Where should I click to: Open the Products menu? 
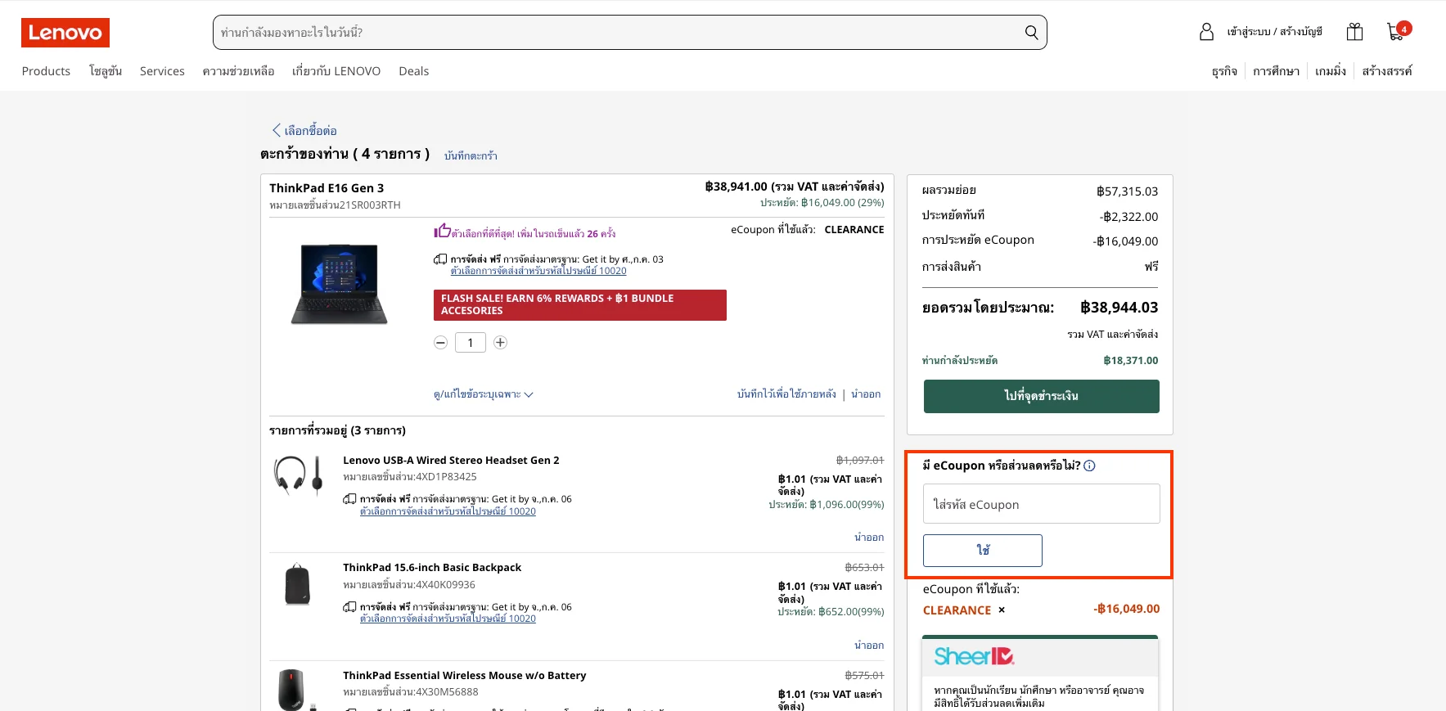pyautogui.click(x=46, y=71)
